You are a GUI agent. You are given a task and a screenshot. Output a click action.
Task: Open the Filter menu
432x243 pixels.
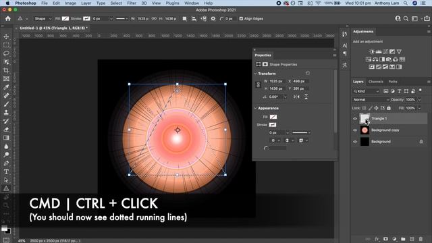(x=132, y=3)
